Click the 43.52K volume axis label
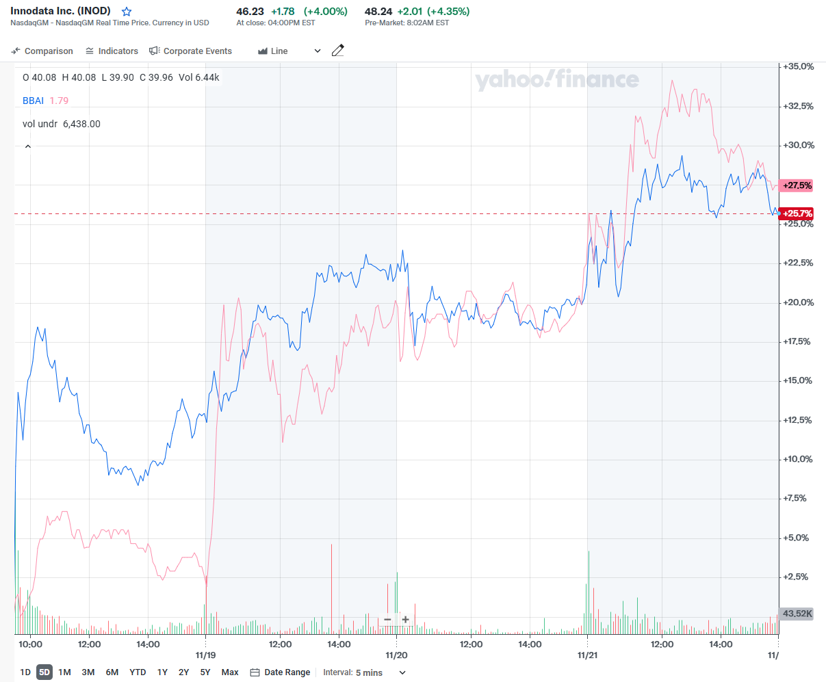The width and height of the screenshot is (826, 682). [x=797, y=614]
